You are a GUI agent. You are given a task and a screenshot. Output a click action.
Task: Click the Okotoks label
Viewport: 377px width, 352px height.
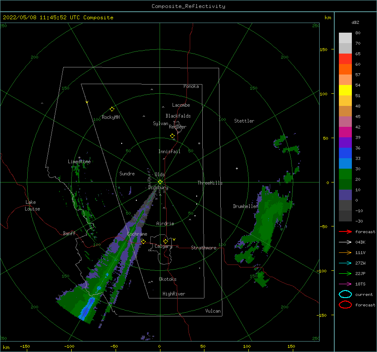tap(168, 279)
